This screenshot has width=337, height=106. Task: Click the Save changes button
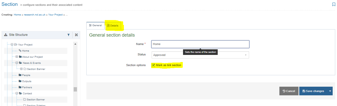click(313, 91)
